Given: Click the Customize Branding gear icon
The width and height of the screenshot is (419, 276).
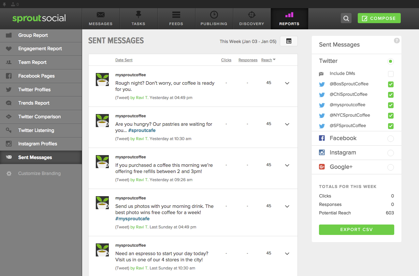Looking at the screenshot, I should [9, 174].
